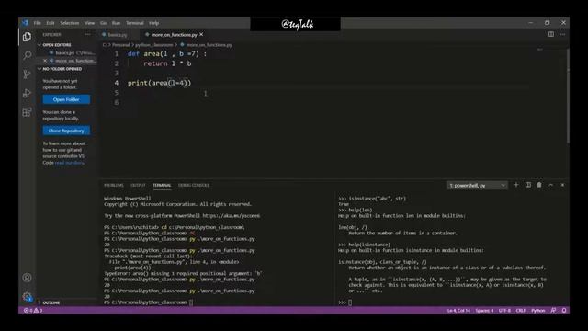
Task: Open the Explorer view in activity bar
Action: pyautogui.click(x=27, y=37)
